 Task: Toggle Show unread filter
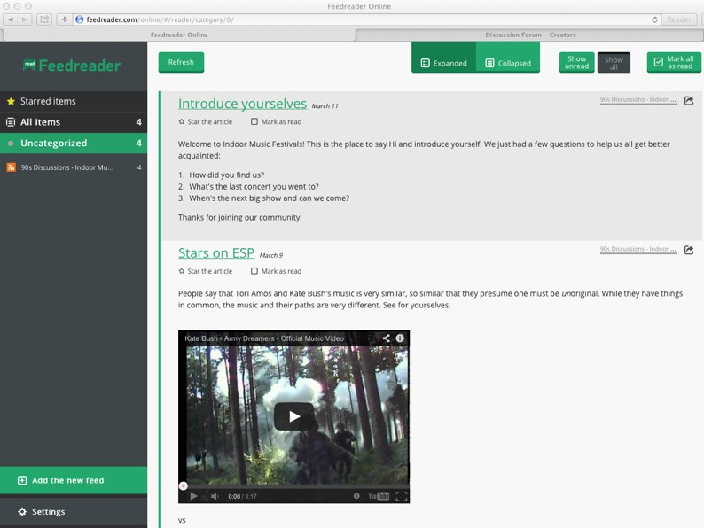pos(576,63)
